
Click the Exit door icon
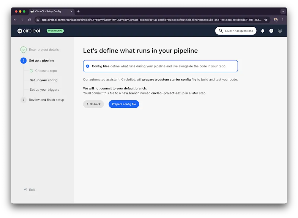(25, 190)
